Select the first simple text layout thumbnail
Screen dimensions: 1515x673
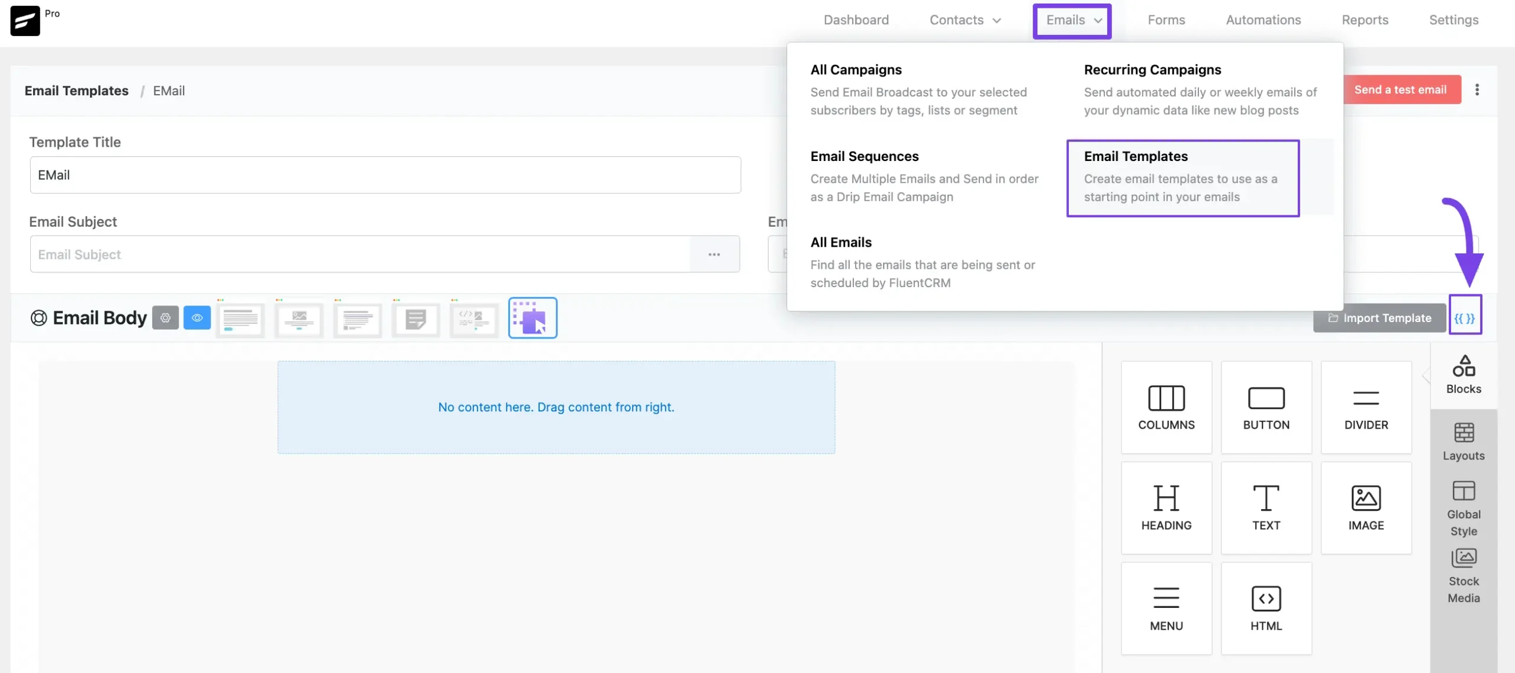pyautogui.click(x=240, y=319)
